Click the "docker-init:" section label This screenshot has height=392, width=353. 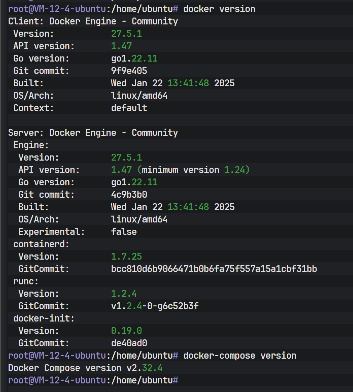tap(44, 318)
